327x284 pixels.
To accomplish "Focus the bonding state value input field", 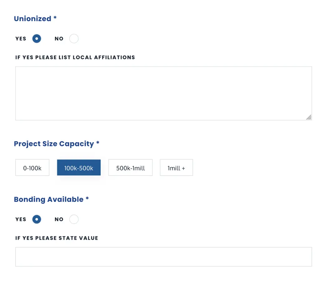I will coord(163,257).
